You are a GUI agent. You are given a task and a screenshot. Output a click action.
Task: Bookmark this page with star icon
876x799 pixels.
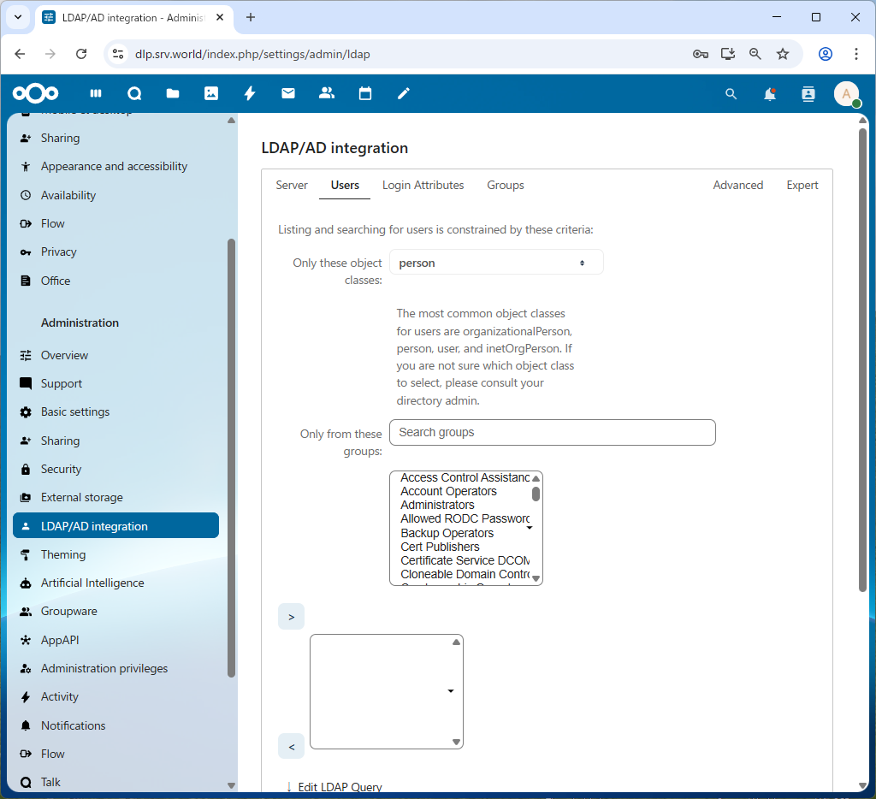click(x=783, y=54)
